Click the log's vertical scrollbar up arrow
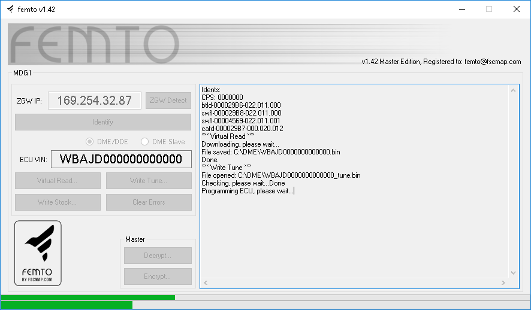This screenshot has height=310, width=531. pyautogui.click(x=514, y=90)
